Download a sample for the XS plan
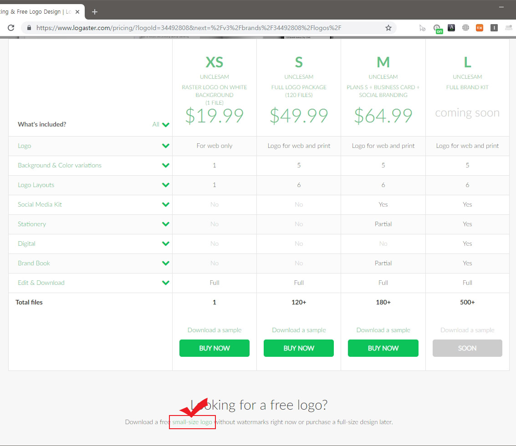The image size is (516, 446). tap(214, 330)
